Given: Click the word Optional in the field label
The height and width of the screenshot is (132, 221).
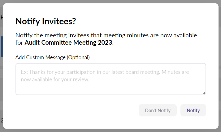Looking at the screenshot, I should 78,57.
